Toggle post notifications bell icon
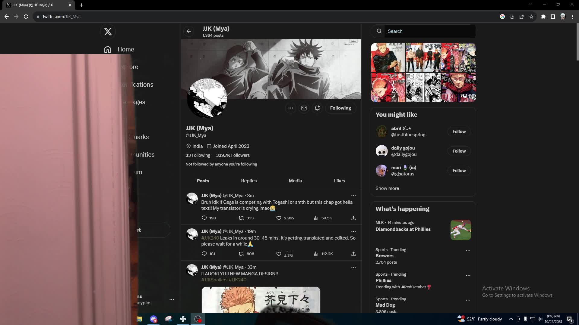579x325 pixels. pos(317,108)
